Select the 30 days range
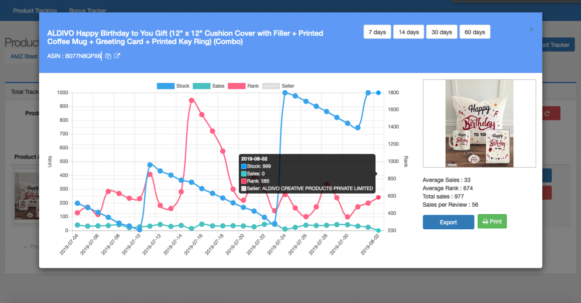The width and height of the screenshot is (581, 303). tap(442, 32)
